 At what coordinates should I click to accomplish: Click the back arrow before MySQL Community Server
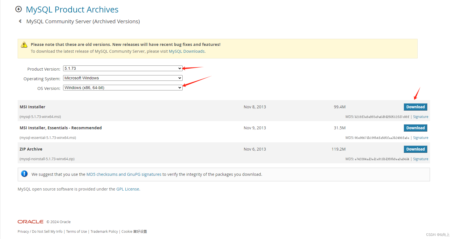20,21
